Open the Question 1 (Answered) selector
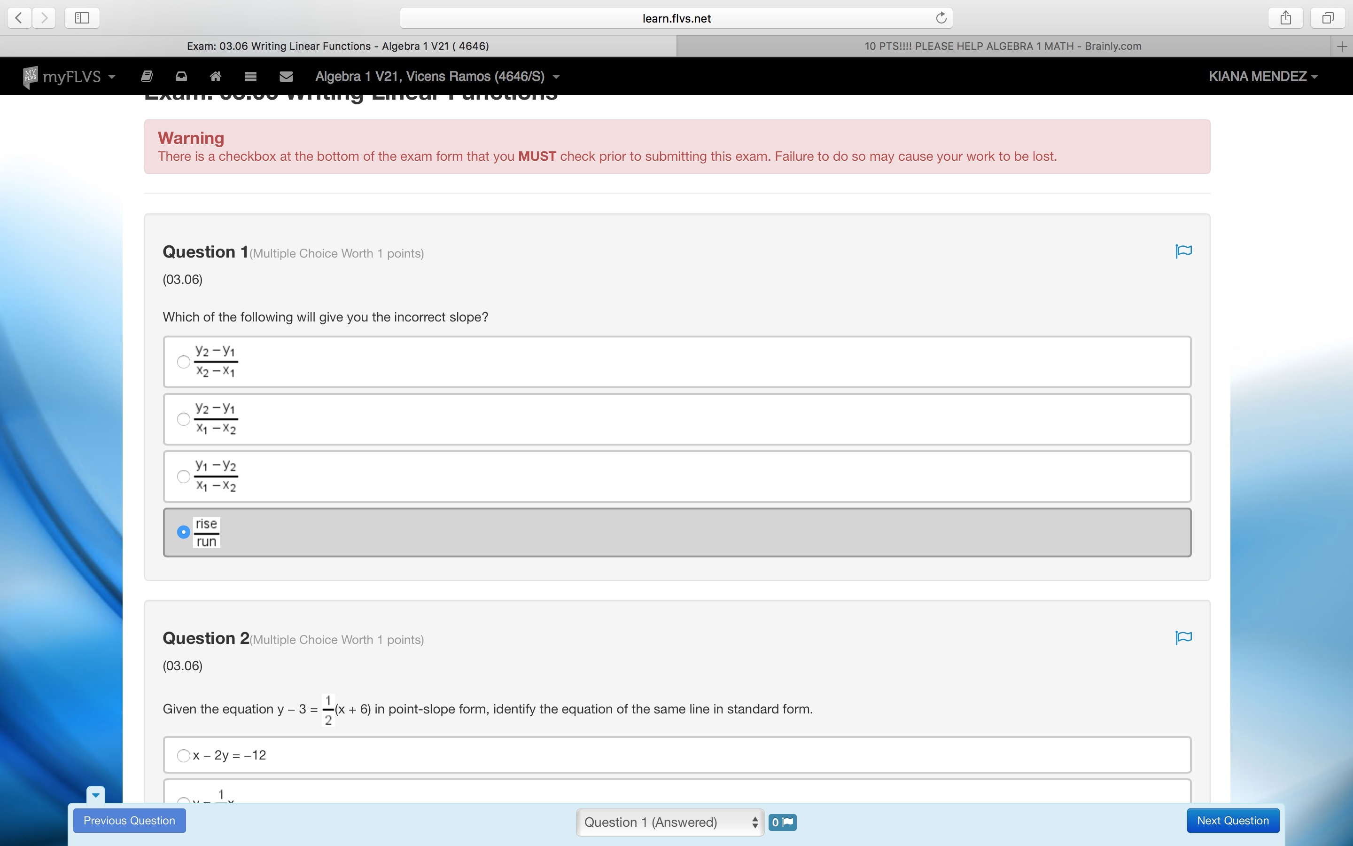Screen dimensions: 1353x846 point(670,822)
